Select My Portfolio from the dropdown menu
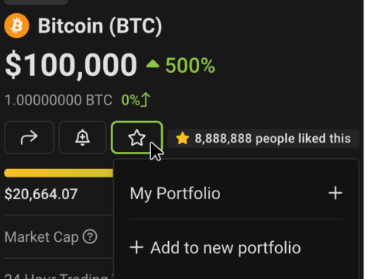The image size is (372, 279). [236, 193]
